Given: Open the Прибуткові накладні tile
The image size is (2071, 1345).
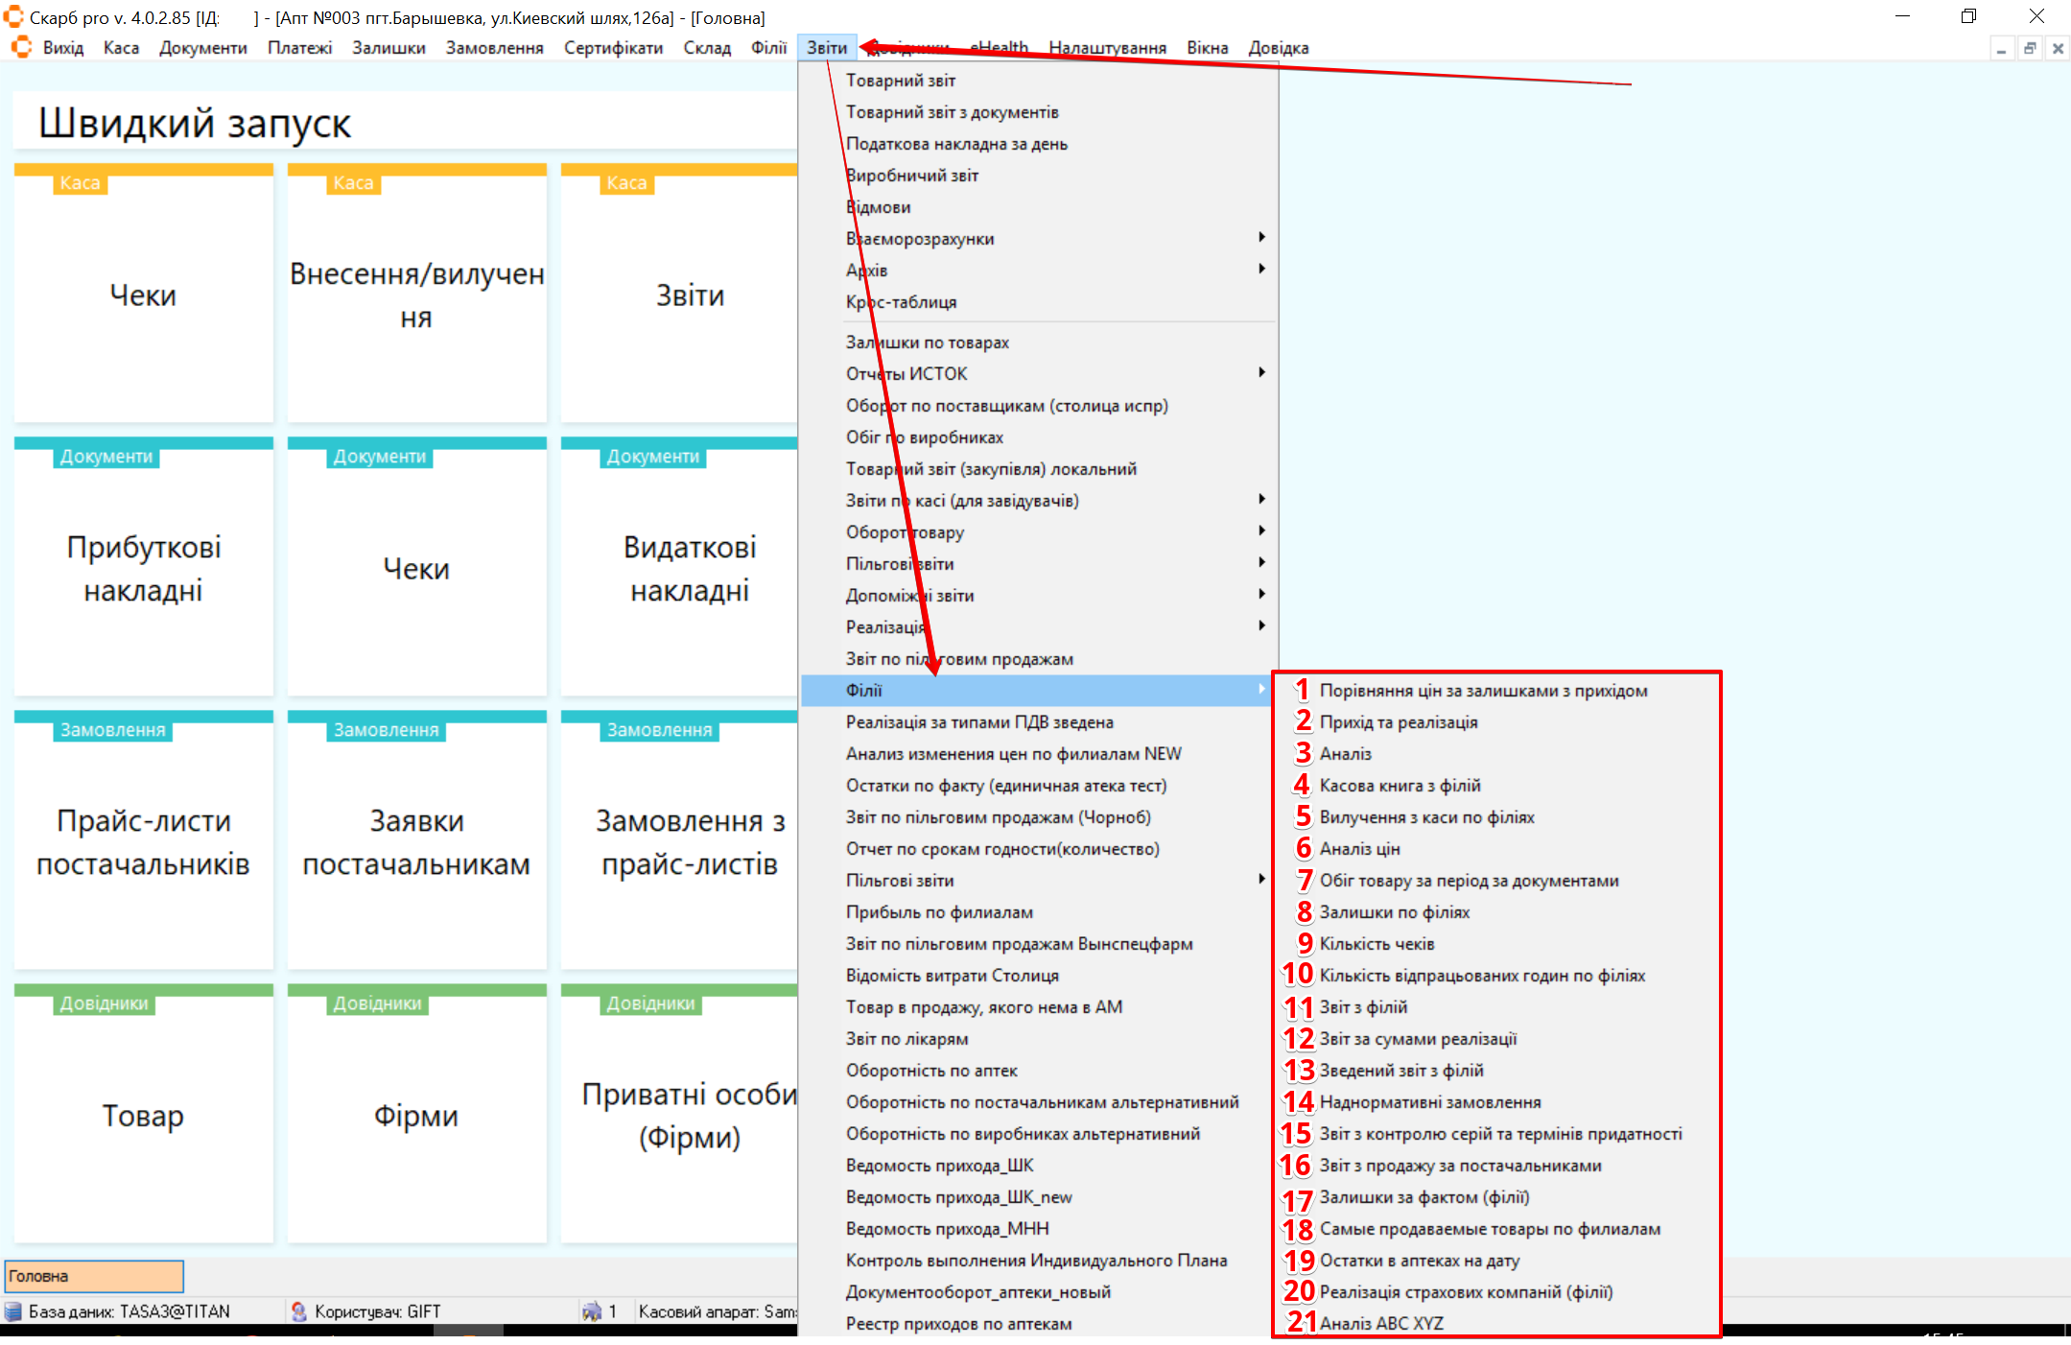Looking at the screenshot, I should click(143, 568).
